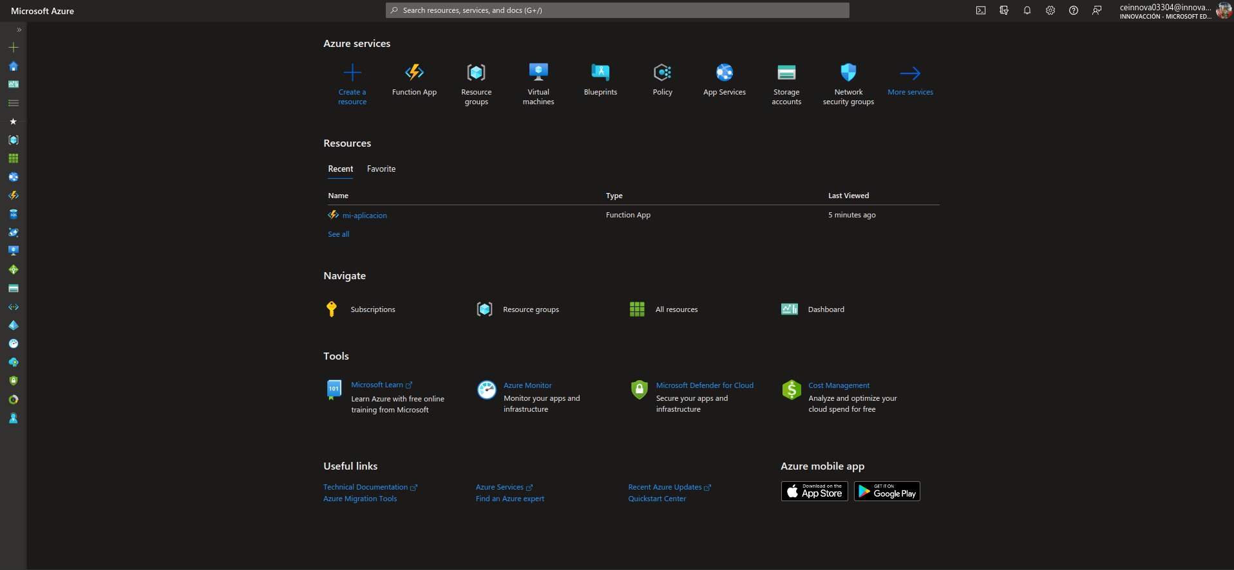Open All resources green grid icon in sidebar

(13, 158)
